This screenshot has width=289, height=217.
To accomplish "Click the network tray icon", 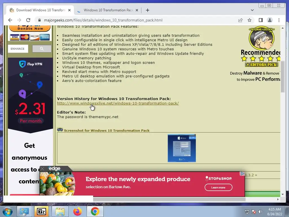I will 247,212.
